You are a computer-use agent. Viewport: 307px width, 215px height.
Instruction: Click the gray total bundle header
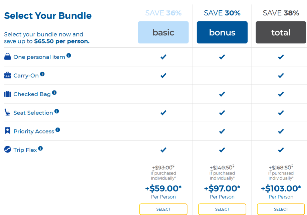[x=281, y=32]
